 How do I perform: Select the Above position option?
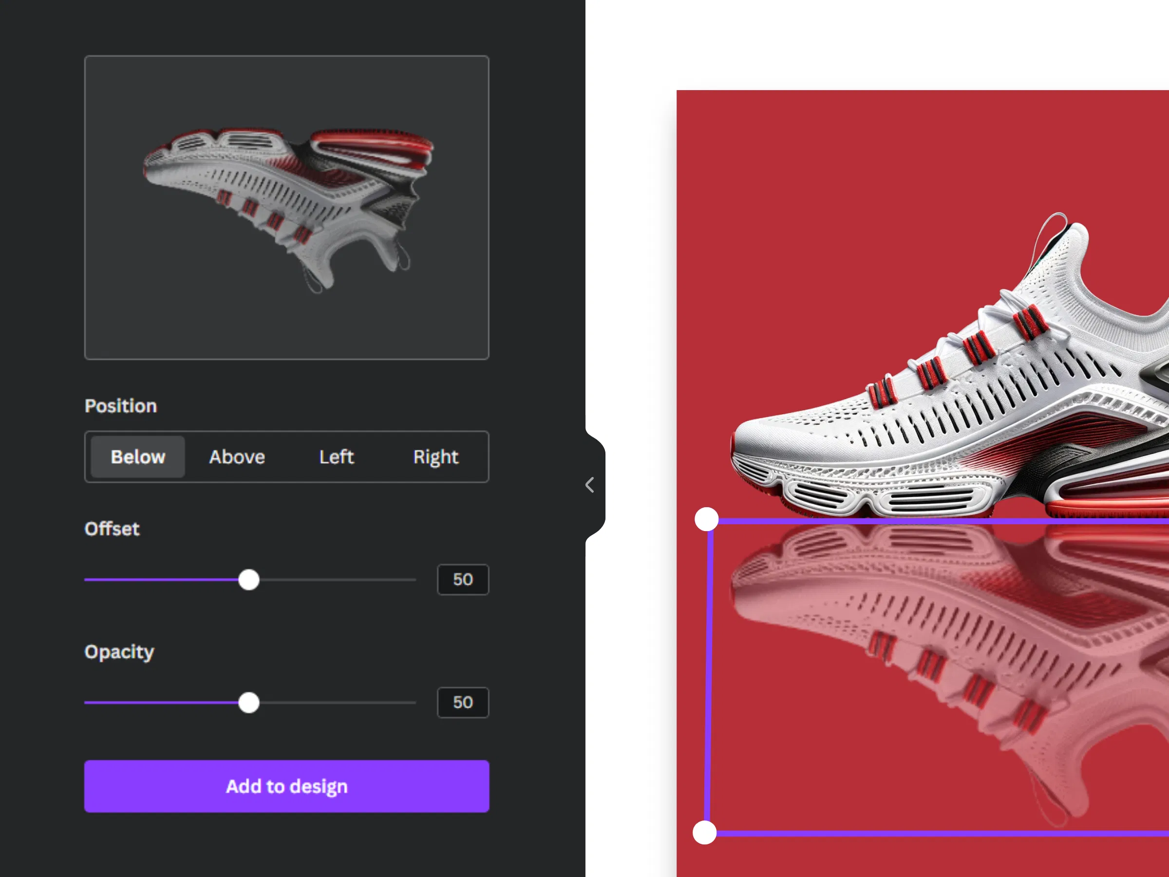(237, 457)
